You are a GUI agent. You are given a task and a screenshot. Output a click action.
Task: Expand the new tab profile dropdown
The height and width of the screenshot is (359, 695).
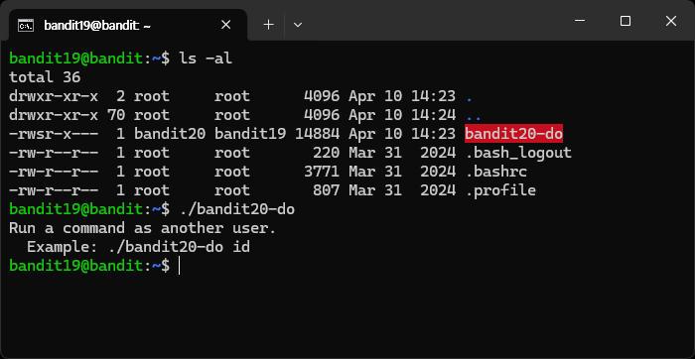pos(298,25)
